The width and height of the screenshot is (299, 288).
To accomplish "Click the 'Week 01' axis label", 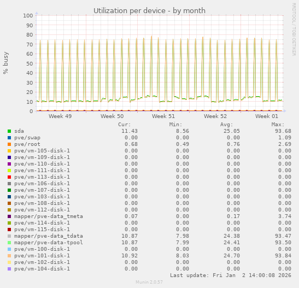I will (x=267, y=116).
